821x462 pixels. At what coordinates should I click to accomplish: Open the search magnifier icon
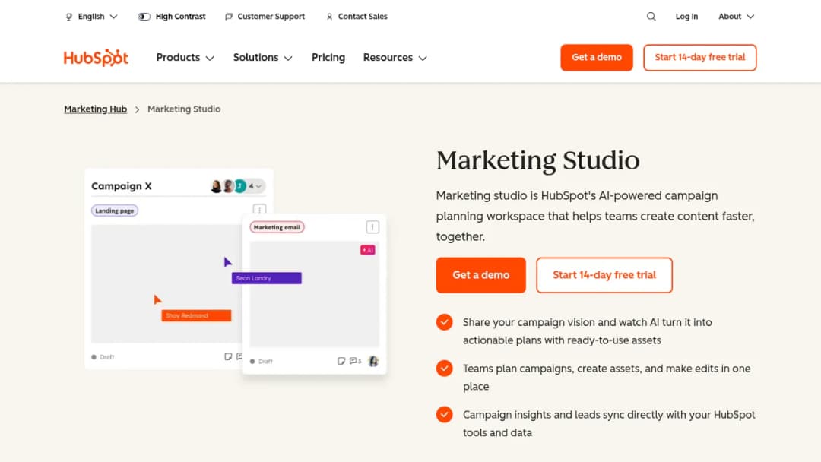pos(651,16)
